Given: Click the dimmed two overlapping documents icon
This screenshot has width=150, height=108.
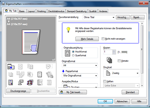Looking at the screenshot, I should click(x=30, y=67).
